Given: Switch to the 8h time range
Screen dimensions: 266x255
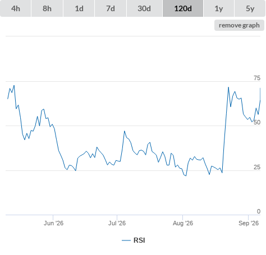Looking at the screenshot, I should point(47,8).
